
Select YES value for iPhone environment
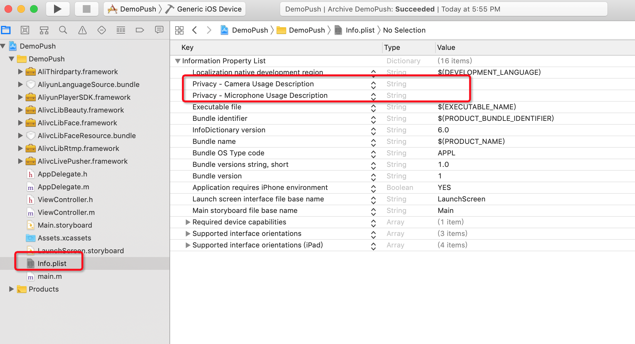(x=444, y=187)
